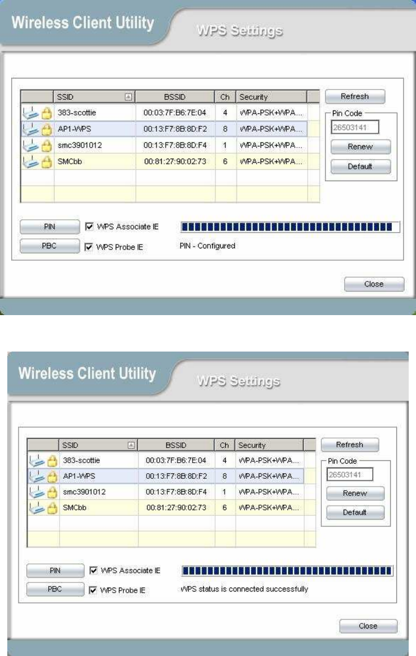This screenshot has height=656, width=416.
Task: Click router icon for SMCbb in upper PIN - Configured window
Action: pyautogui.click(x=30, y=162)
